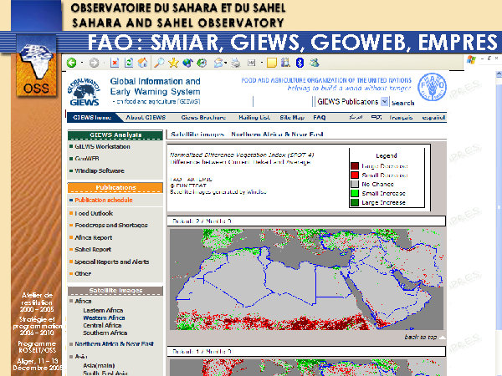
Task: Open the Giews Brochure menu item
Action: pyautogui.click(x=203, y=118)
